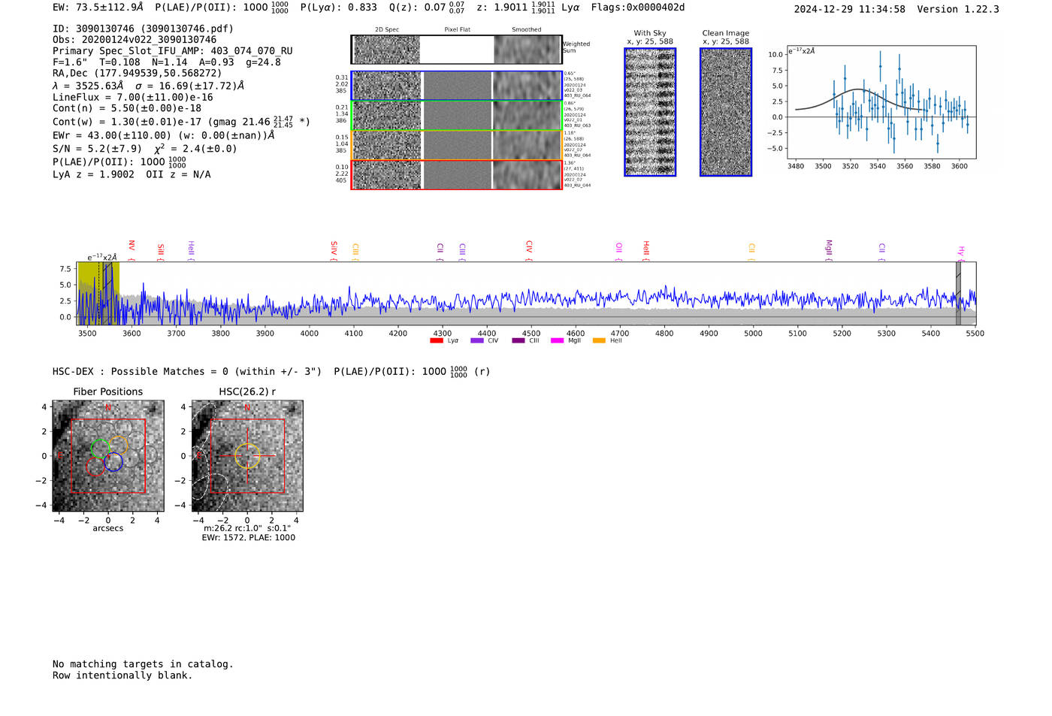Click the Version 1.22.3 label

(959, 9)
